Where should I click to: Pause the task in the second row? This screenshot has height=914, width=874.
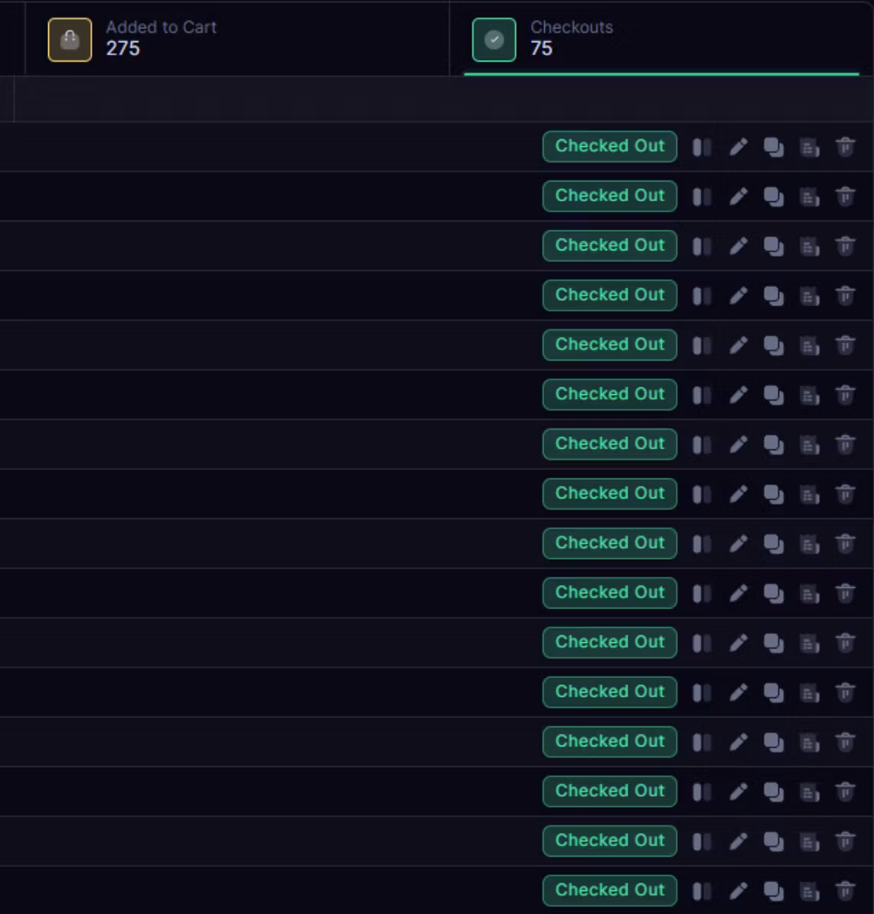702,197
